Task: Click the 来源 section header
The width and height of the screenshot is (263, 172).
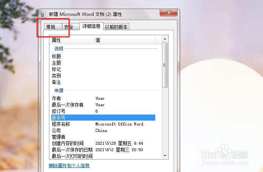Action: pos(59,91)
